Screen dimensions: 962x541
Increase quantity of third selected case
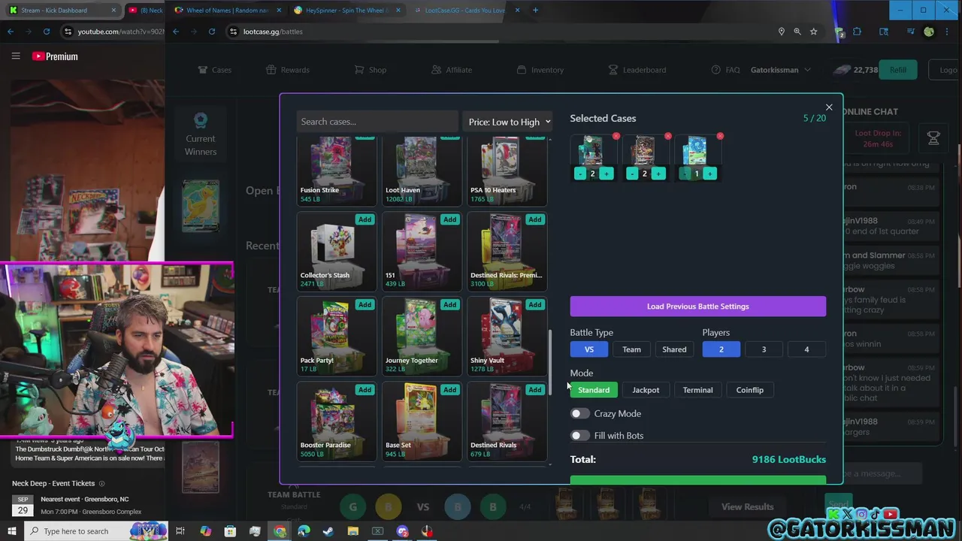click(710, 174)
